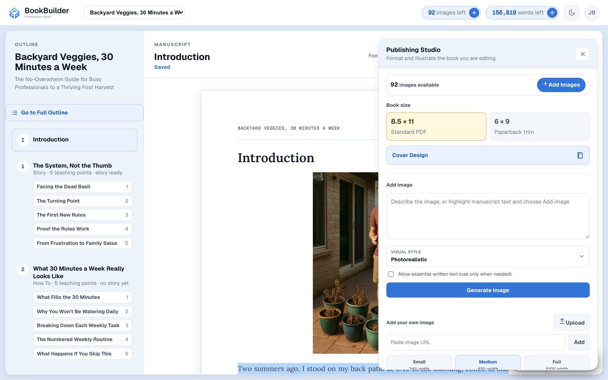
Task: Click the Paste image URL field
Action: [x=476, y=342]
